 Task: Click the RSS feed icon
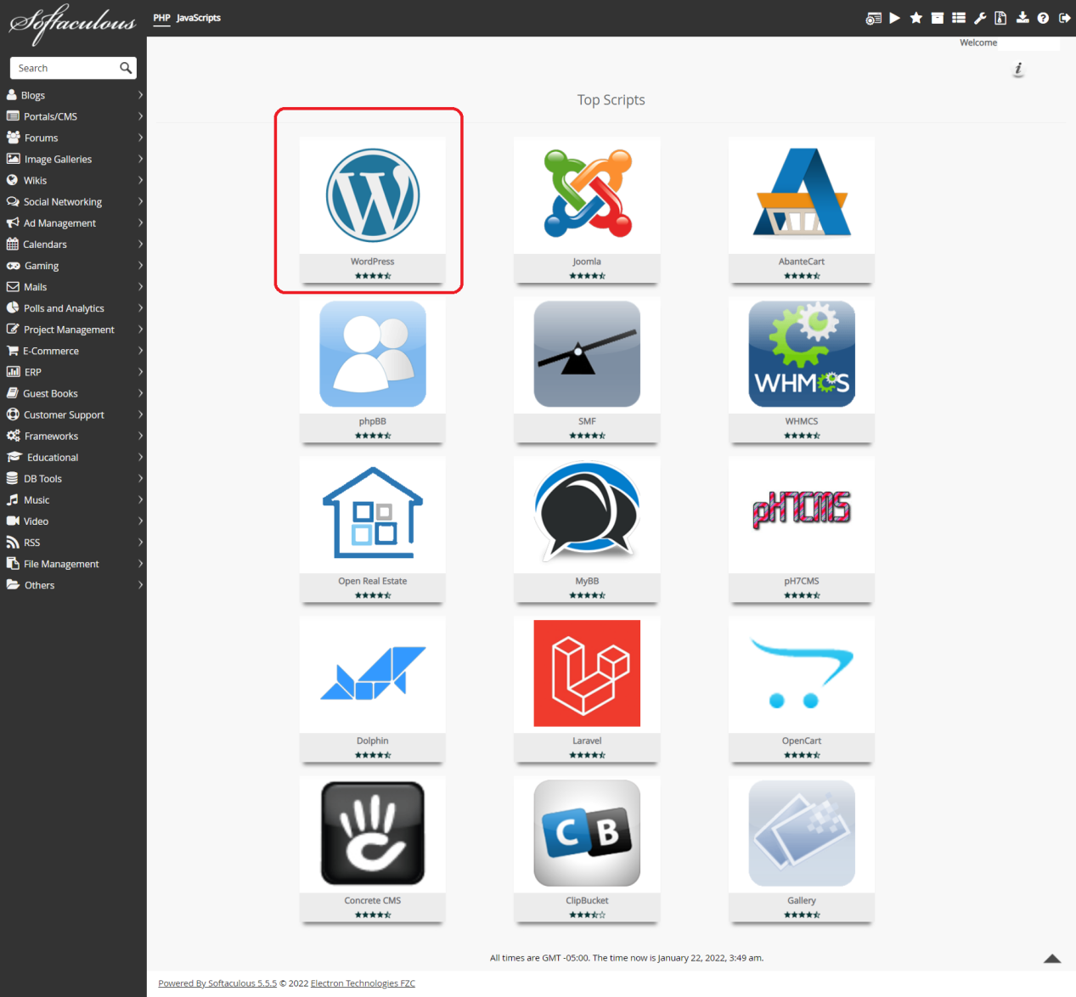[x=13, y=542]
